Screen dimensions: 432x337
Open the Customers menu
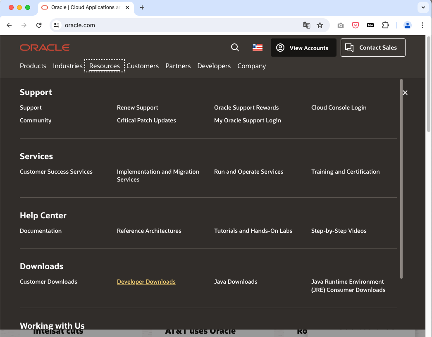[x=143, y=66]
